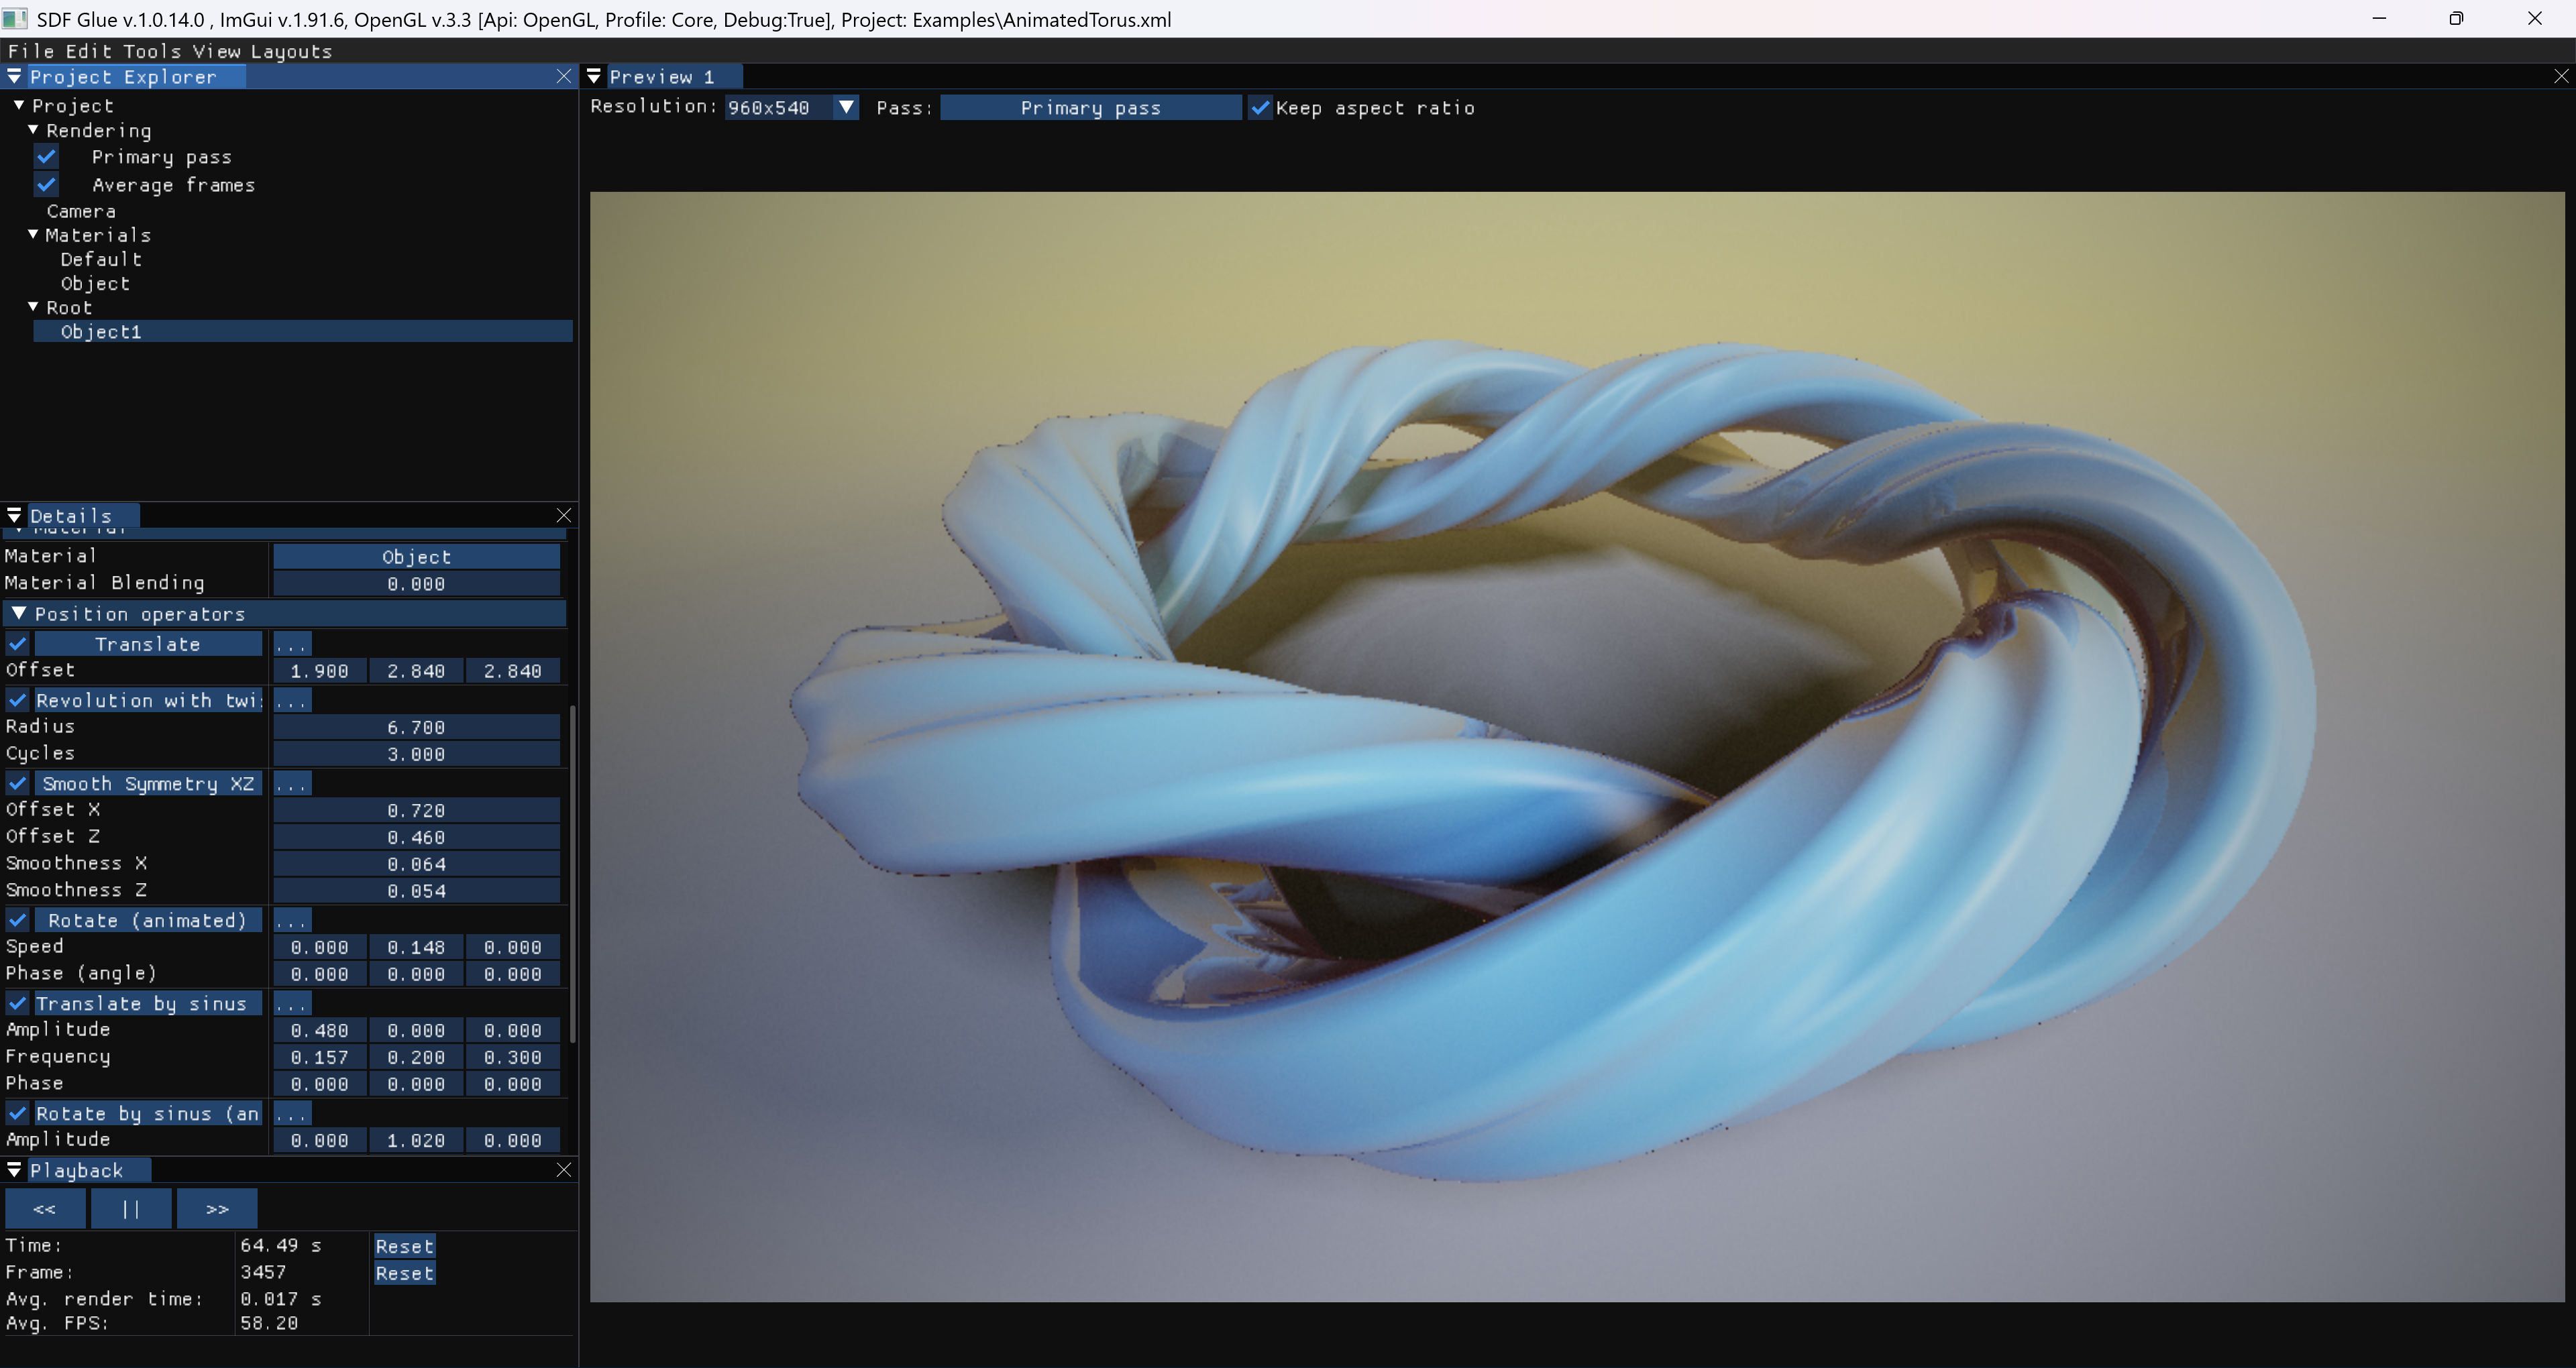This screenshot has height=1368, width=2576.
Task: Disable the Average frames checkbox
Action: click(46, 185)
